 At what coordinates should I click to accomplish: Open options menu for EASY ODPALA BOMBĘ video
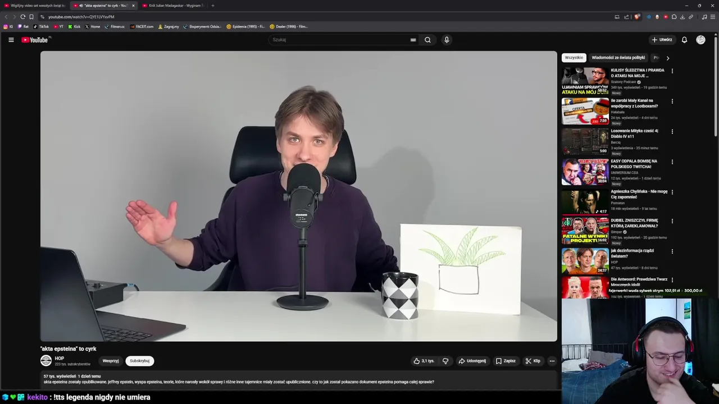[672, 162]
